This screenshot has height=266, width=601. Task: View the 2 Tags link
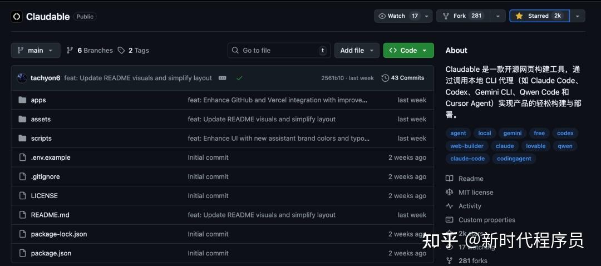134,50
